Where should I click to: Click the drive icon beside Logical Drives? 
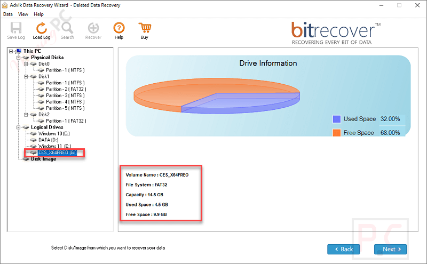tap(26, 127)
